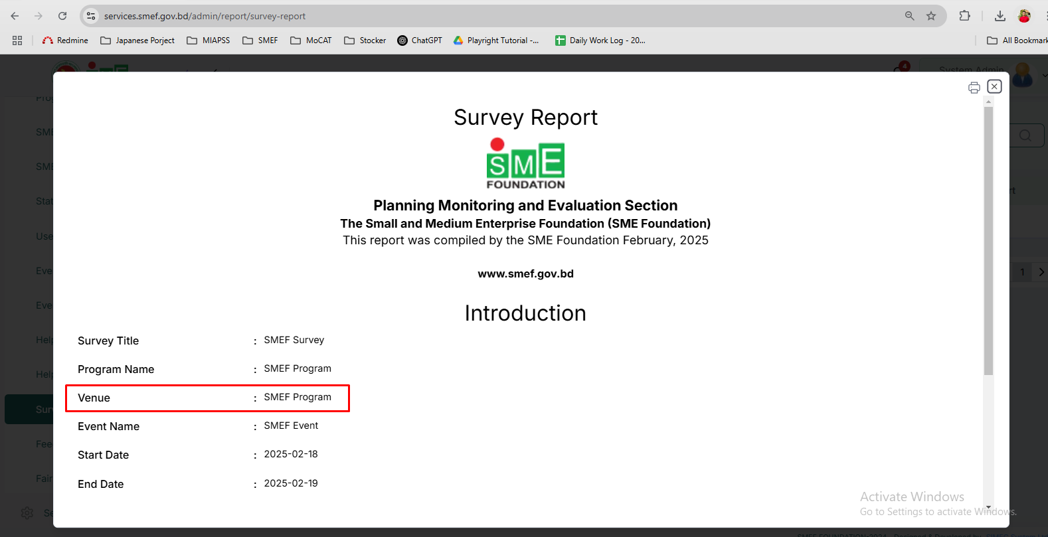Click the report compiled February, 2025 line

[525, 240]
